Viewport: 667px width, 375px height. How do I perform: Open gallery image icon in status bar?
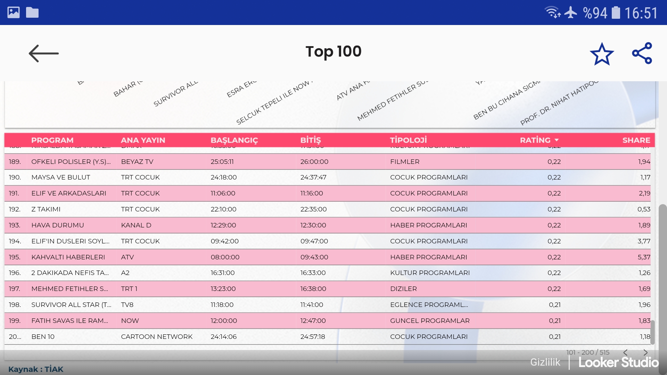(14, 12)
